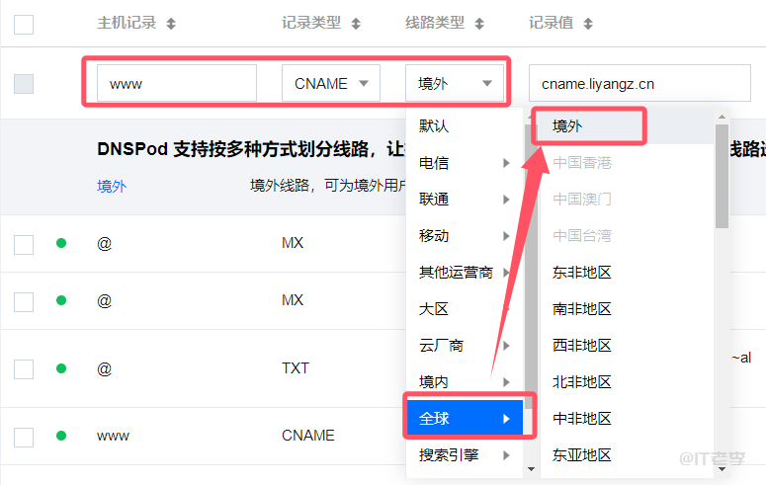Viewport: 766px width, 485px height.
Task: Choose 东北地区 in the submenu
Action: pyautogui.click(x=582, y=273)
